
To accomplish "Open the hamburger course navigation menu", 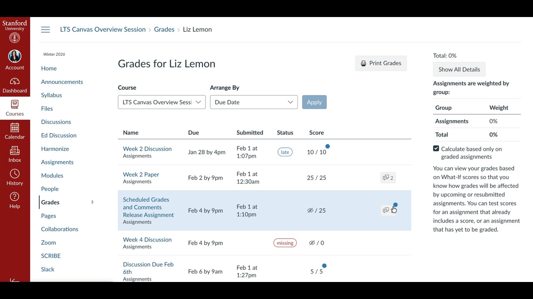I will 45,29.
